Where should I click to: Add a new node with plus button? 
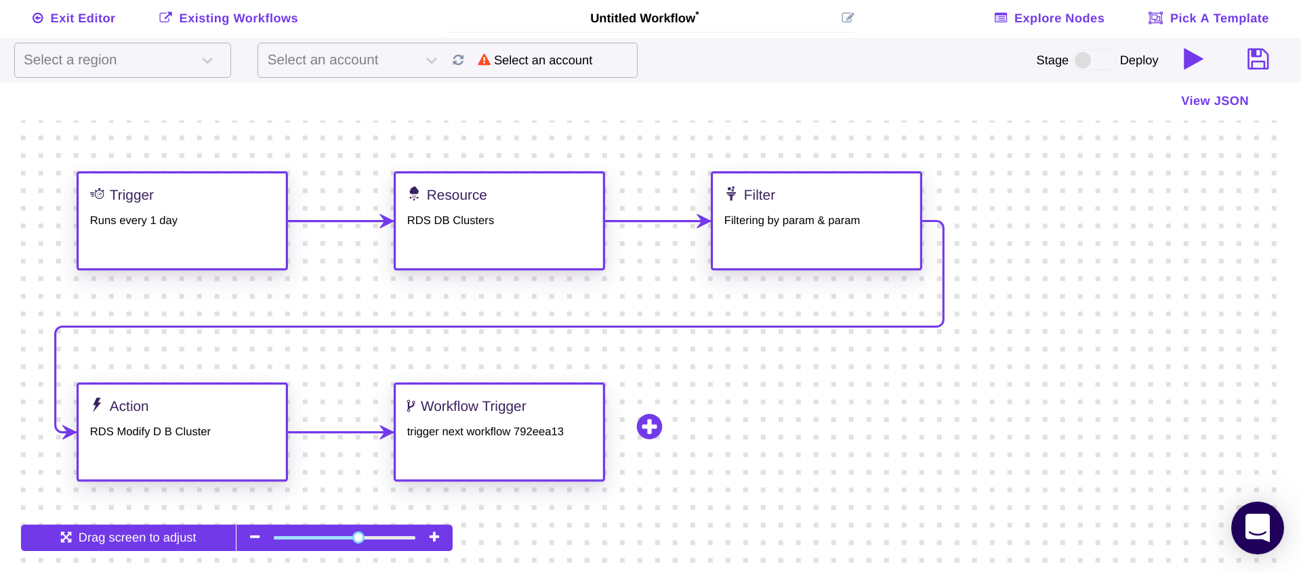tap(649, 426)
